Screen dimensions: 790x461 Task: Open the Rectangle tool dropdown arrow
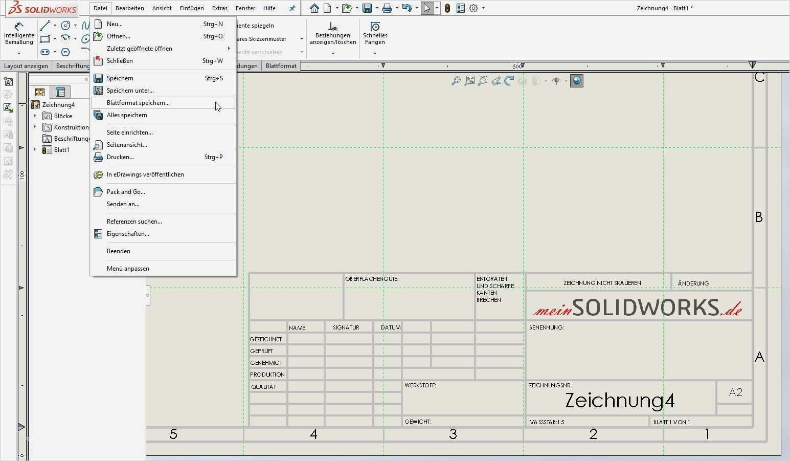click(55, 38)
